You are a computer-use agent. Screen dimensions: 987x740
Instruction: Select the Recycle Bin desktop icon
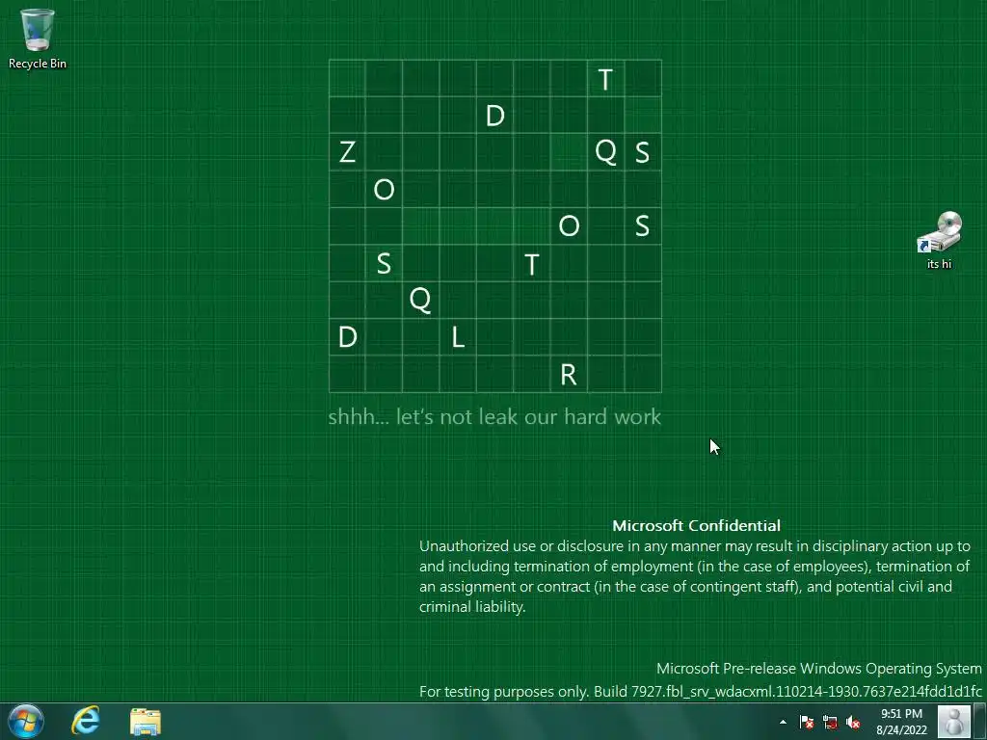38,39
